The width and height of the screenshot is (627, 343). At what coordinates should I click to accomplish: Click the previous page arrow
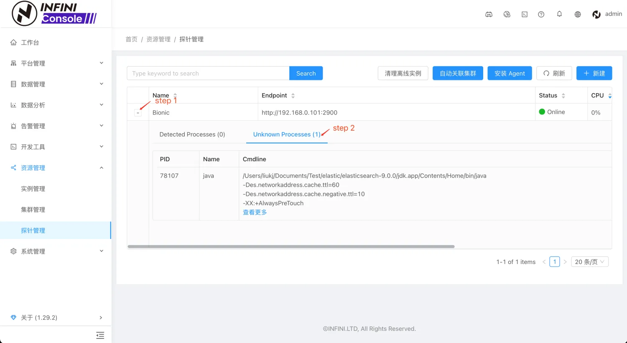(544, 262)
